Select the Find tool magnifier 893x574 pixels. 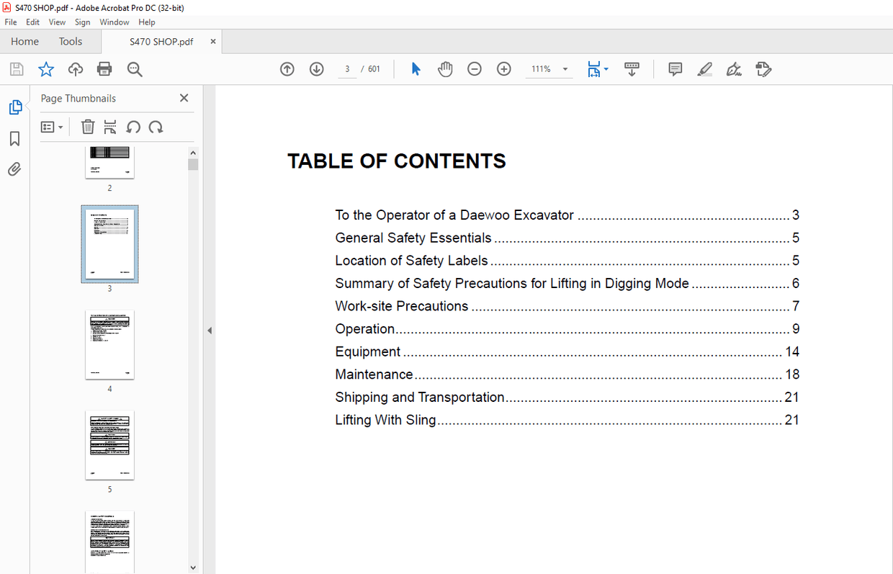point(134,68)
